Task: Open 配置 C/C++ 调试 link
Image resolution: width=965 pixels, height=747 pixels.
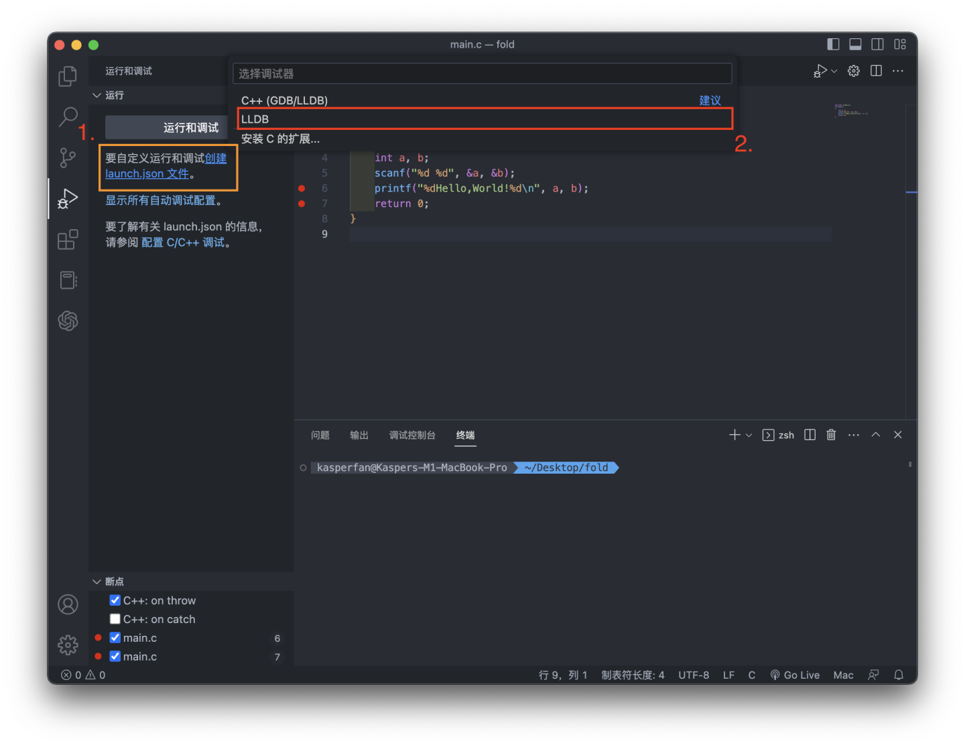Action: [183, 243]
